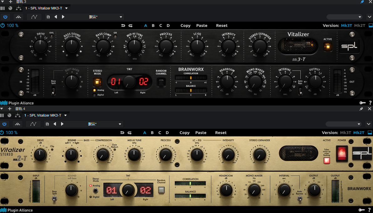Go to previous preset in Track 4 header
373x213 pixels.
(55, 124)
